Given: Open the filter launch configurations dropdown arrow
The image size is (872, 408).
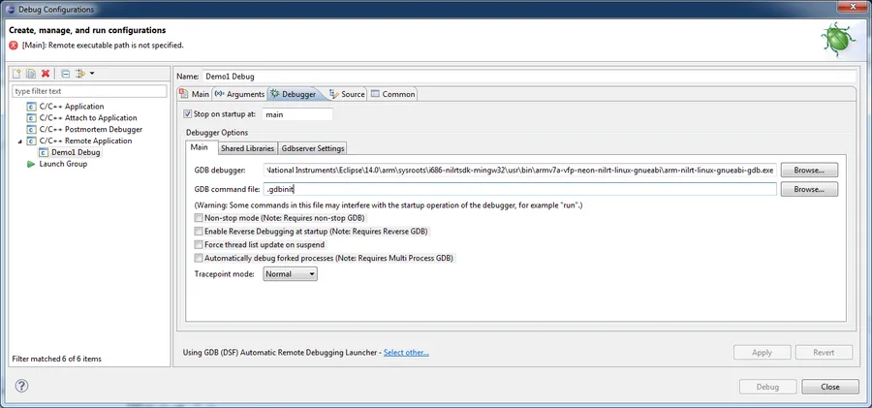Looking at the screenshot, I should [92, 74].
